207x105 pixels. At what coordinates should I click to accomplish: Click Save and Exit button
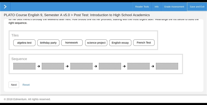click(197, 7)
